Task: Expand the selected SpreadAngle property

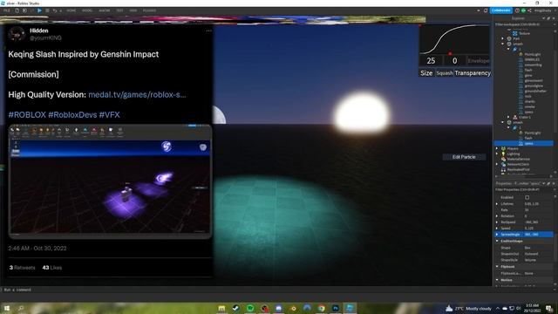Action: tap(497, 235)
